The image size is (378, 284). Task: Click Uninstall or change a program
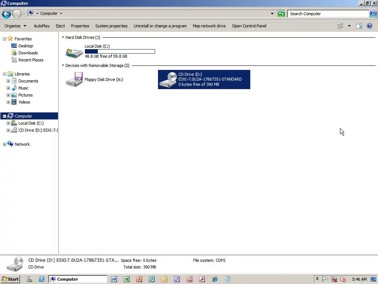tap(160, 26)
